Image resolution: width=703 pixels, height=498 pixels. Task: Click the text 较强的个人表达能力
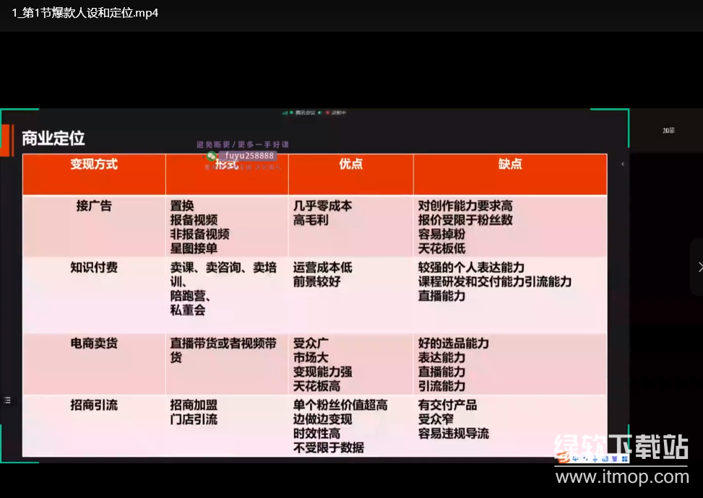[471, 267]
